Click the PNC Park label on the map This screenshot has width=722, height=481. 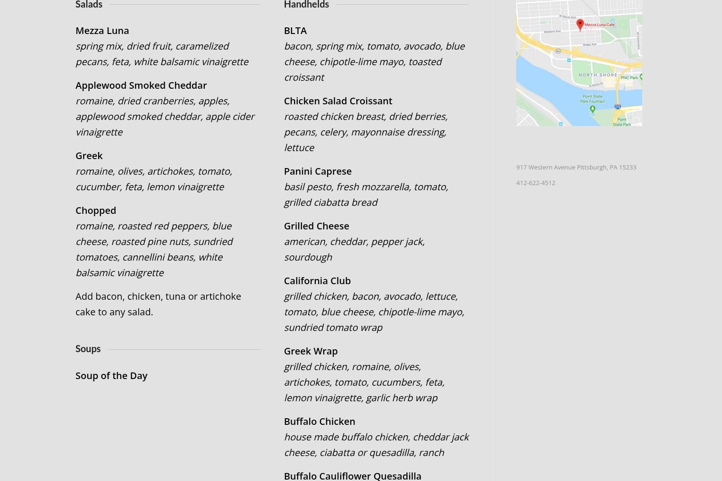pos(629,77)
